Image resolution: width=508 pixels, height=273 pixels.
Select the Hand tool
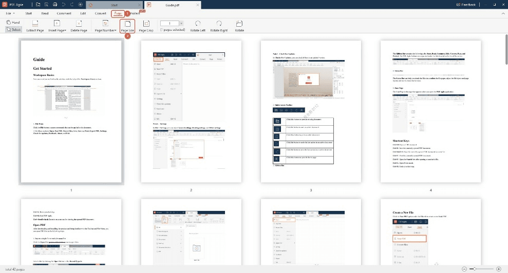click(13, 23)
